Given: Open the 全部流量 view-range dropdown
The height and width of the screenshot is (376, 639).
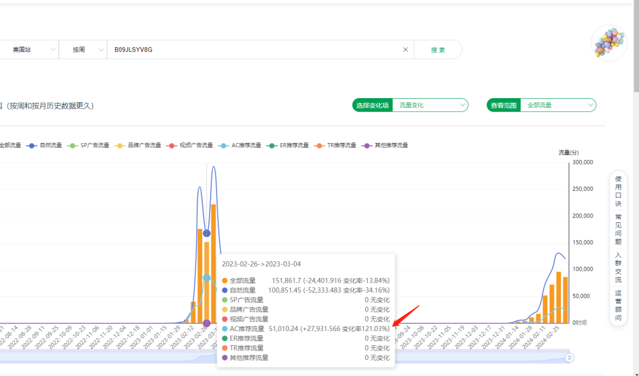Looking at the screenshot, I should (559, 105).
